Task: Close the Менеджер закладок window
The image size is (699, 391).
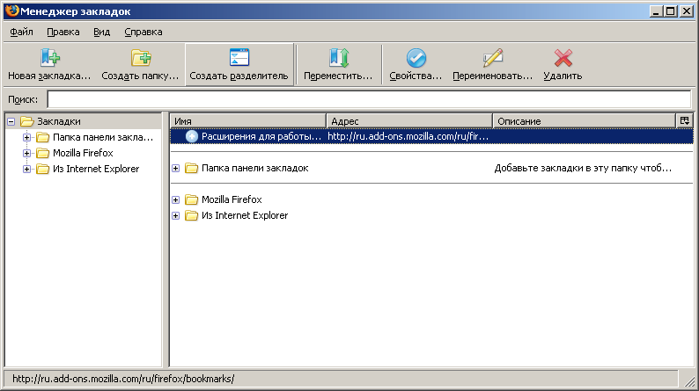Action: [687, 11]
